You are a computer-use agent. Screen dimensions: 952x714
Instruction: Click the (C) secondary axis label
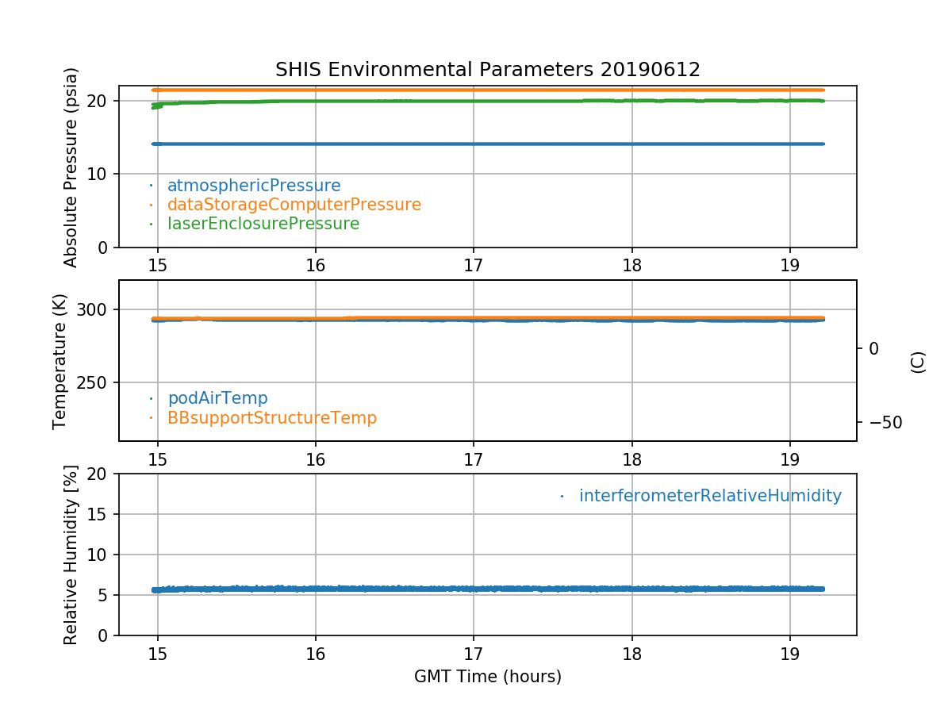click(x=918, y=361)
